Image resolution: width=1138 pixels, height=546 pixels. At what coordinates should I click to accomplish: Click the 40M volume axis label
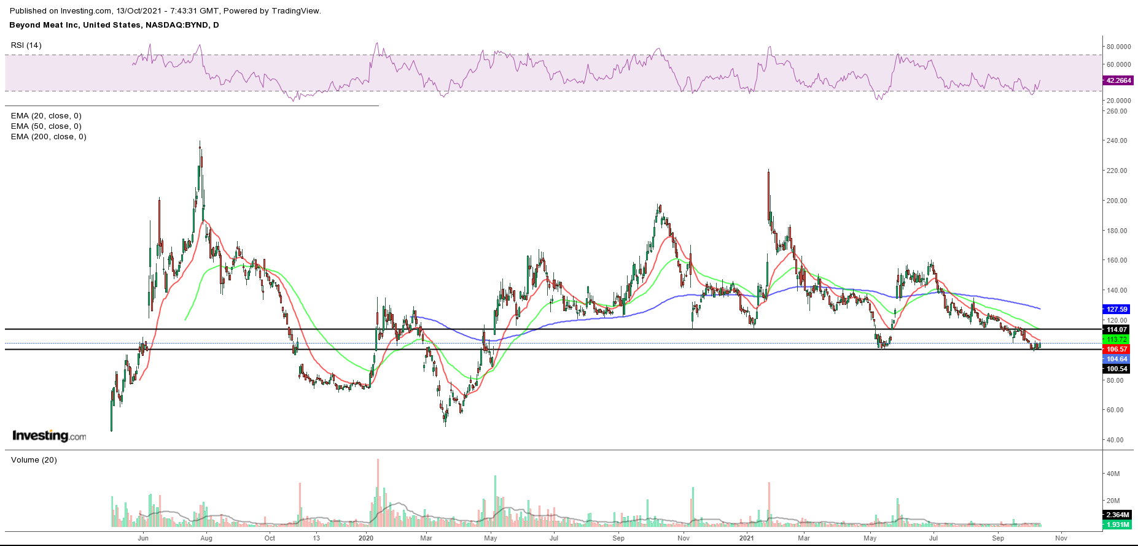tap(1113, 474)
